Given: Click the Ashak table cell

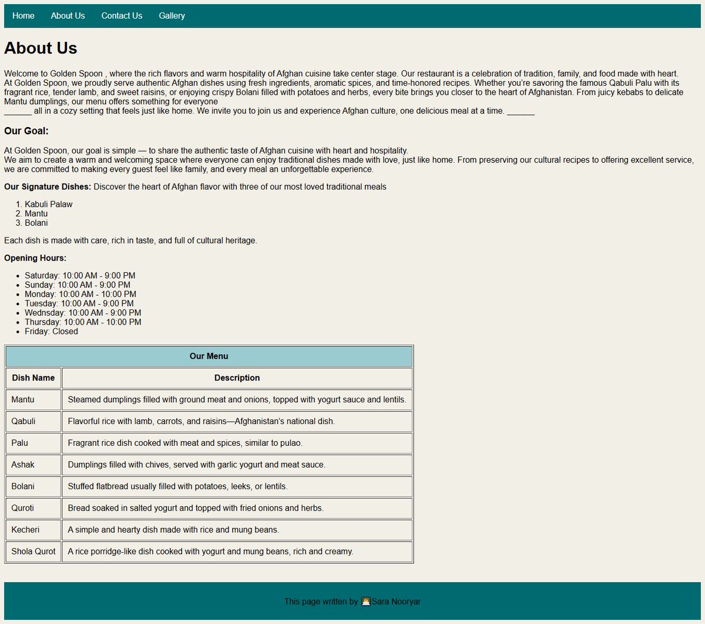Looking at the screenshot, I should coord(33,465).
